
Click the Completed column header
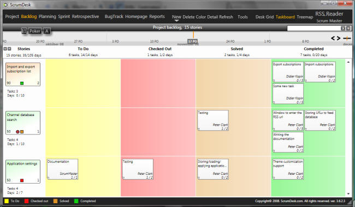(x=313, y=49)
